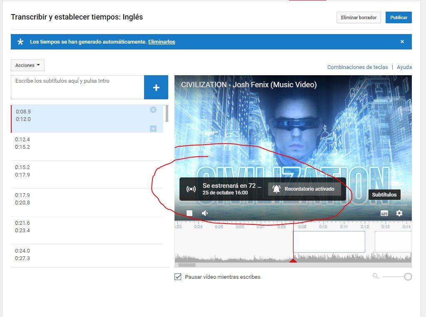Click the Publicar button
Screen dimensions: 426x317
pos(399,17)
